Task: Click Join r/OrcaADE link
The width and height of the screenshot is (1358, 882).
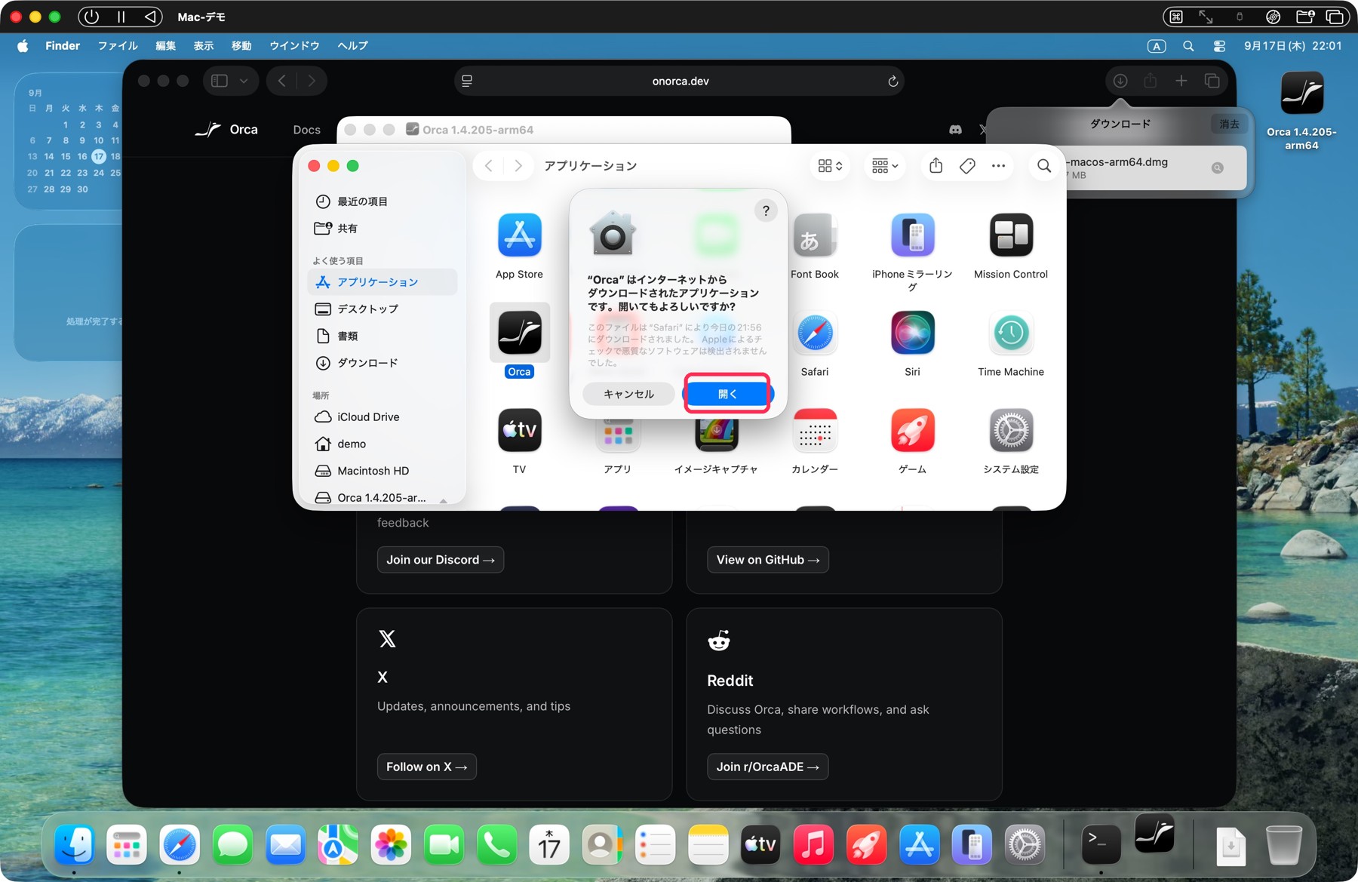Action: pos(768,767)
